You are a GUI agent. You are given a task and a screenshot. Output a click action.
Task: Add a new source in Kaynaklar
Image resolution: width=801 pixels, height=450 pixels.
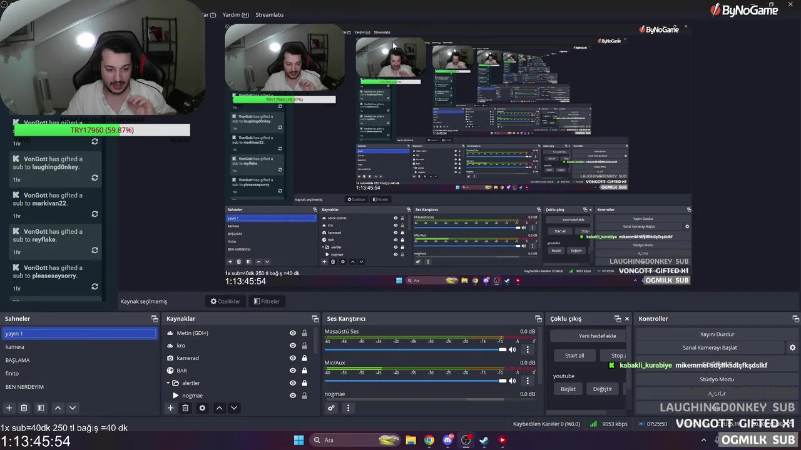(170, 408)
